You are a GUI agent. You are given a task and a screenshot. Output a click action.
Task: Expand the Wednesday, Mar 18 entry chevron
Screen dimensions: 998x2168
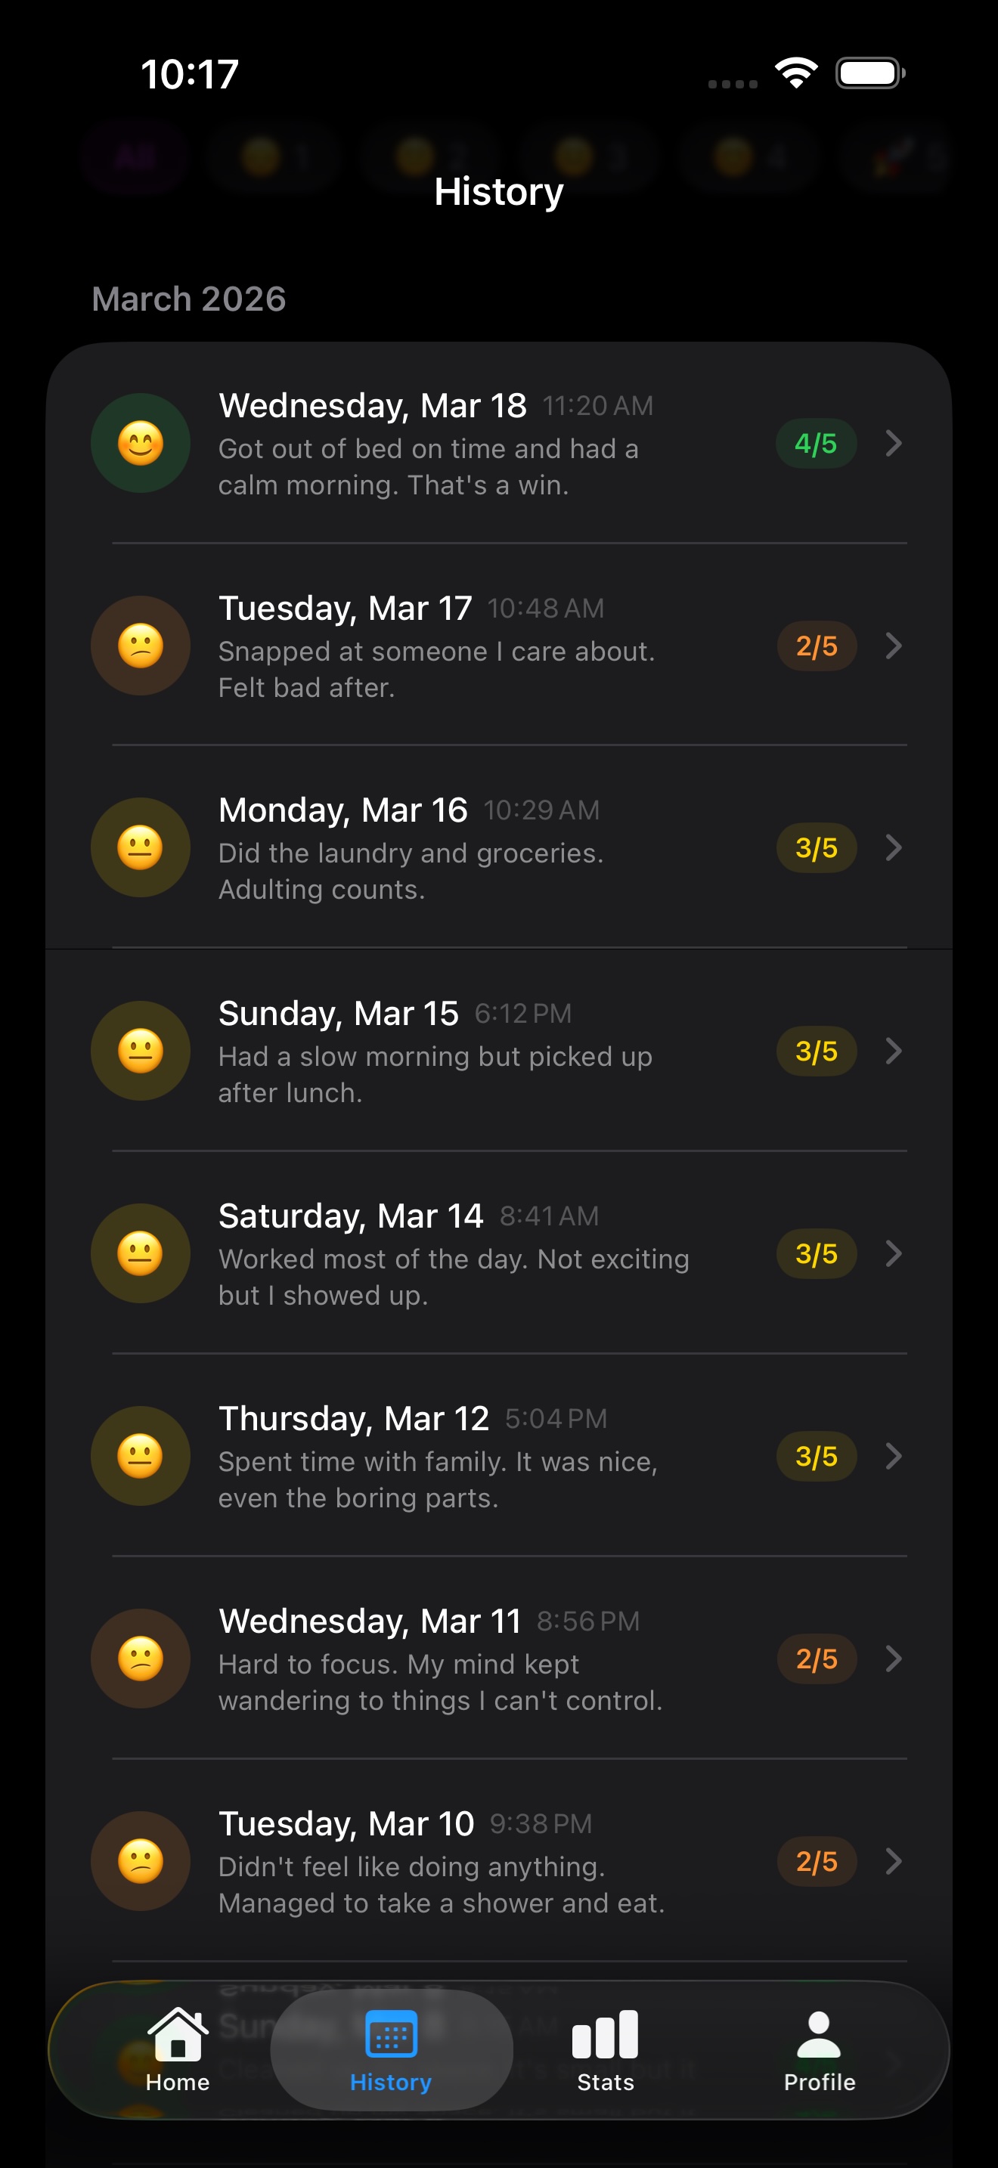[x=894, y=444]
